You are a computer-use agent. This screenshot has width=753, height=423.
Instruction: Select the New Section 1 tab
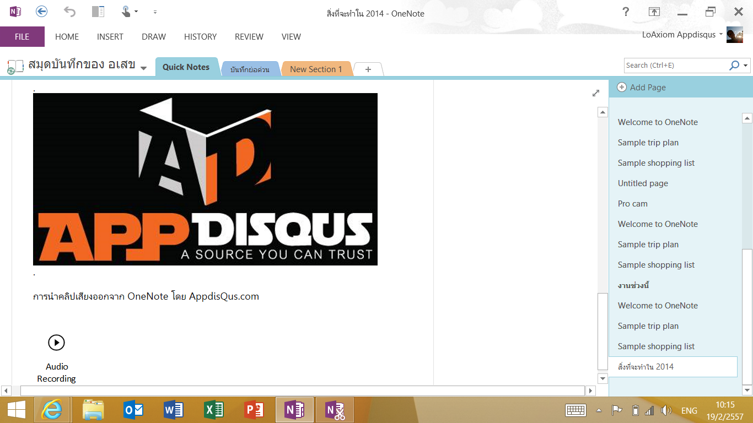(316, 69)
